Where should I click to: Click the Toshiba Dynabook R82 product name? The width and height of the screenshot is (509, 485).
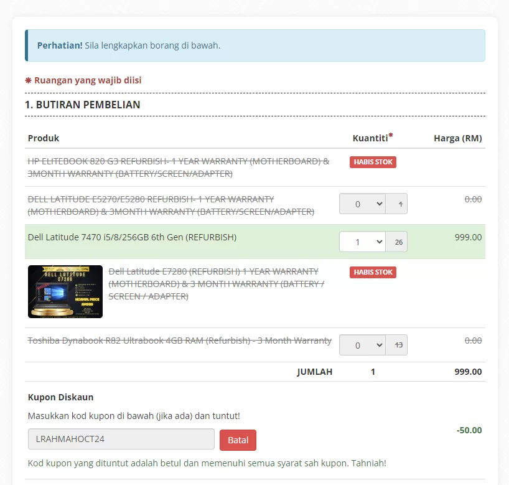pyautogui.click(x=179, y=341)
